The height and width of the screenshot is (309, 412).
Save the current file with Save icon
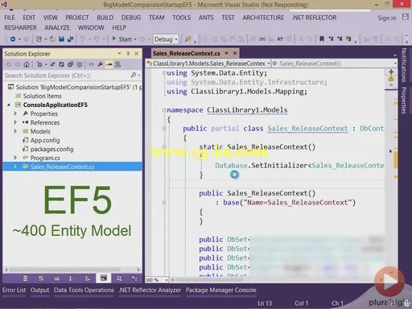coord(61,39)
